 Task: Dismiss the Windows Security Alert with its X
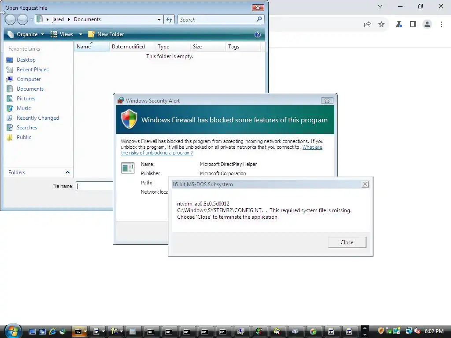click(x=327, y=101)
